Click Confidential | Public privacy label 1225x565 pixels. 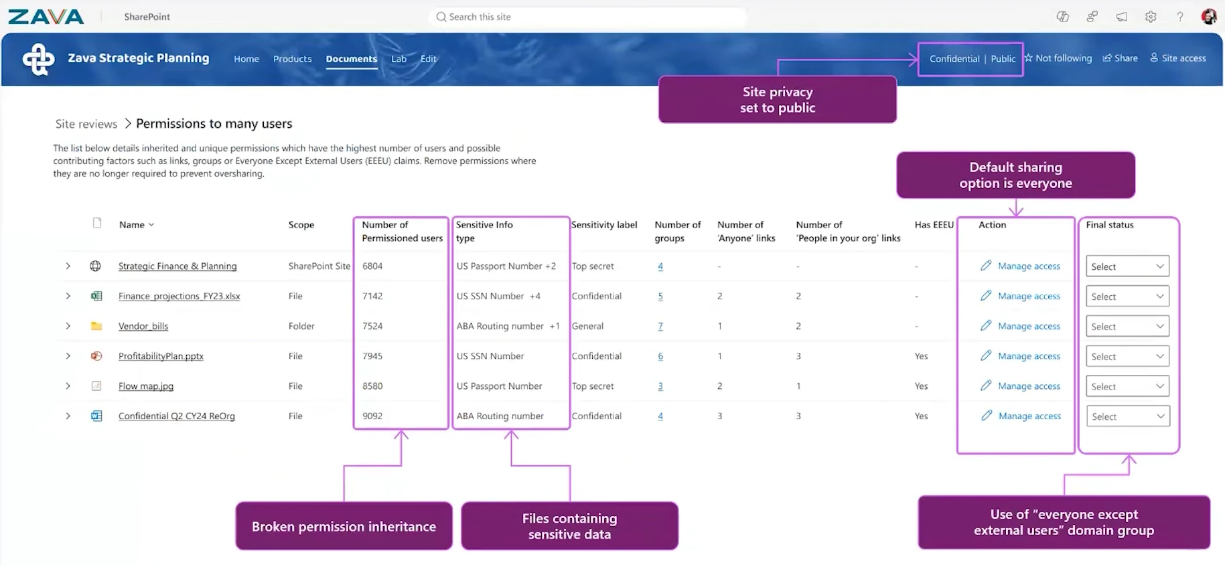pos(972,59)
